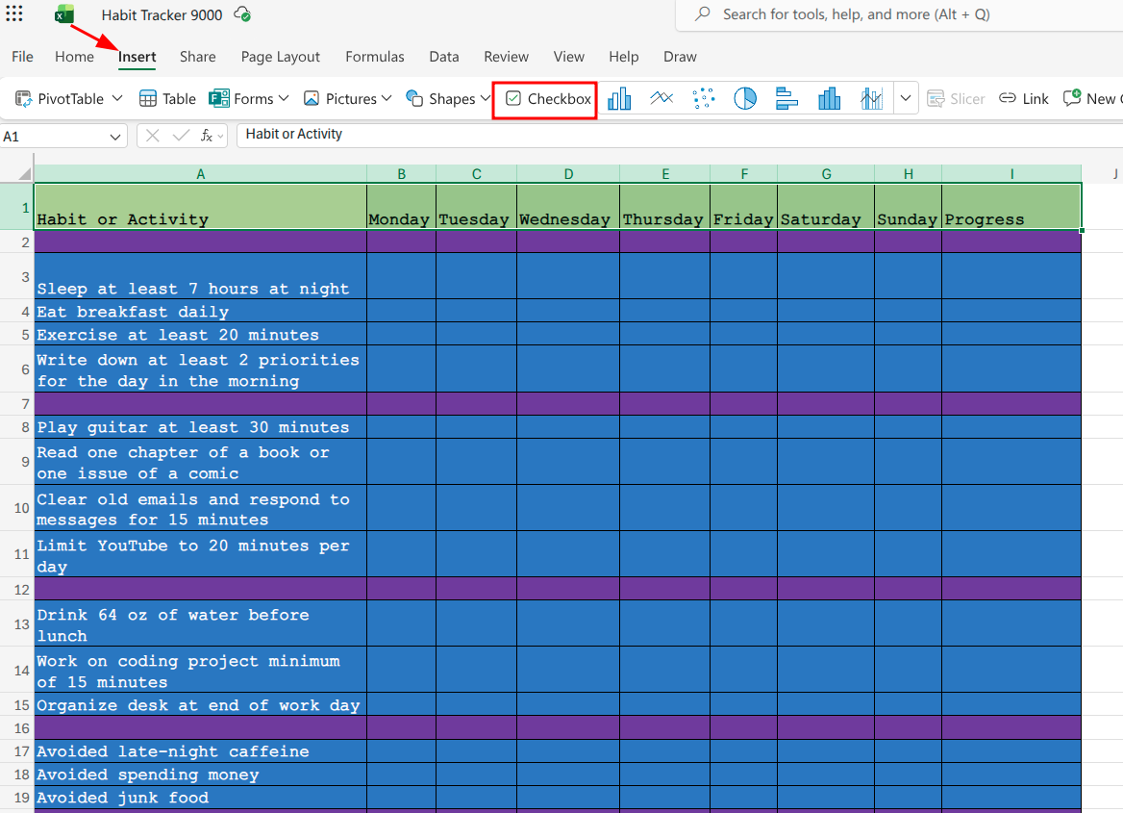1123x813 pixels.
Task: Click the Excel logo icon
Action: (64, 14)
